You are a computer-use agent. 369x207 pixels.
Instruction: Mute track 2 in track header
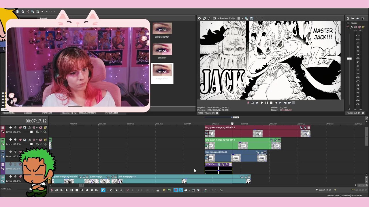point(41,128)
